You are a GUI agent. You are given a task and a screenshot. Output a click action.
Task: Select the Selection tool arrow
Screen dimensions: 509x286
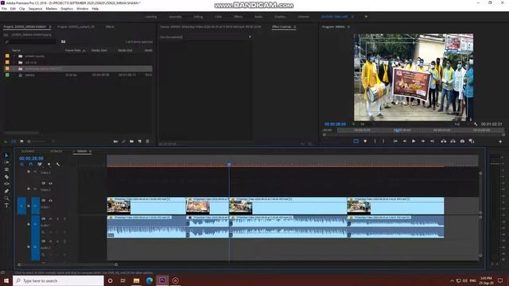(6, 156)
